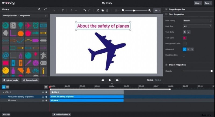This screenshot has height=117, width=215.
Task: Undo the last action
Action: click(x=85, y=10)
